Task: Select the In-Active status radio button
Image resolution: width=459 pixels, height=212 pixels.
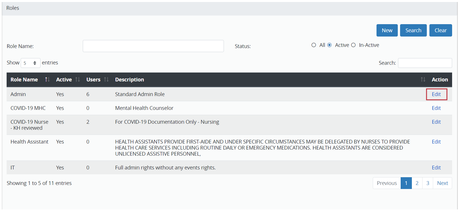Action: (353, 45)
